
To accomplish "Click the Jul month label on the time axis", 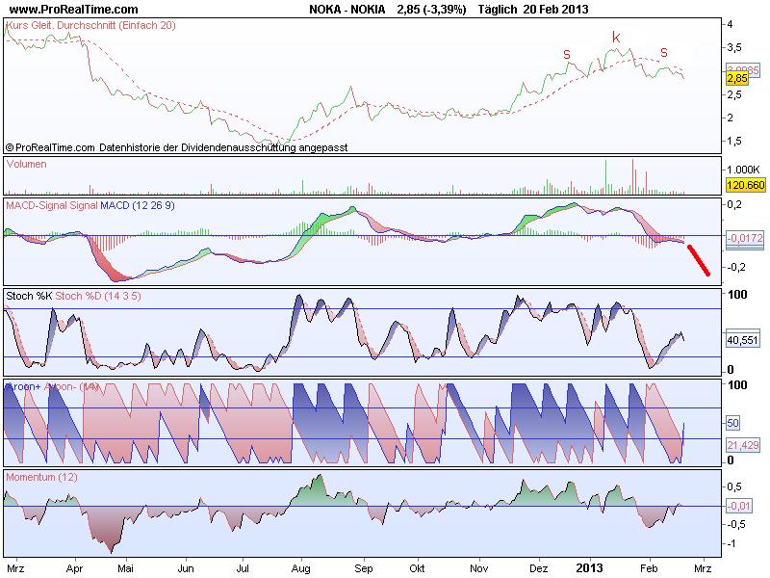I will tap(243, 568).
